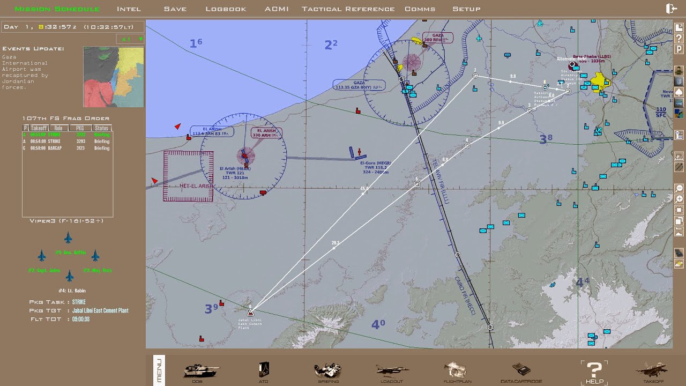Select the #1 lead aircraft in formation

point(68,237)
